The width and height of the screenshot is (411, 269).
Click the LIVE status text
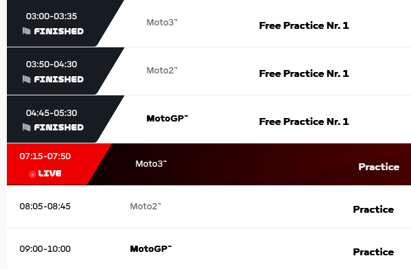[50, 174]
